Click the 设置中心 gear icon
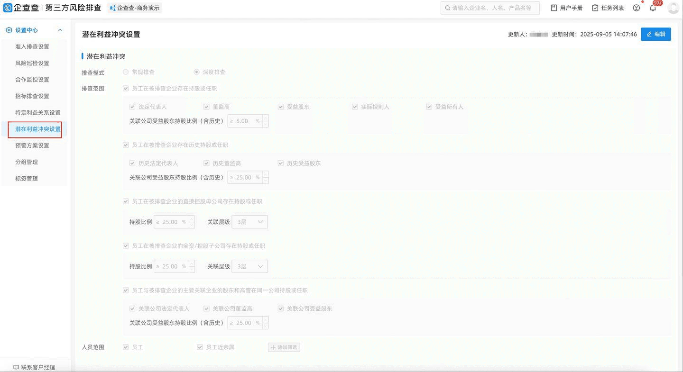This screenshot has height=372, width=683. pyautogui.click(x=9, y=30)
